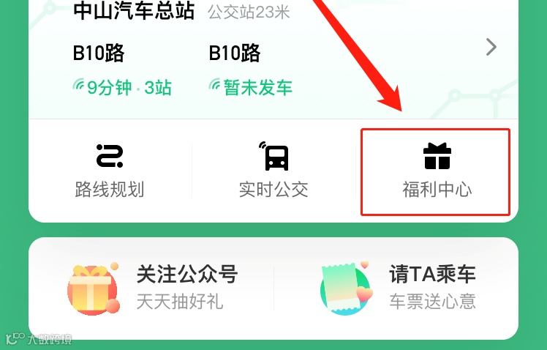The height and width of the screenshot is (350, 547).
Task: Open the 路线规划 route icon
Action: (x=110, y=156)
